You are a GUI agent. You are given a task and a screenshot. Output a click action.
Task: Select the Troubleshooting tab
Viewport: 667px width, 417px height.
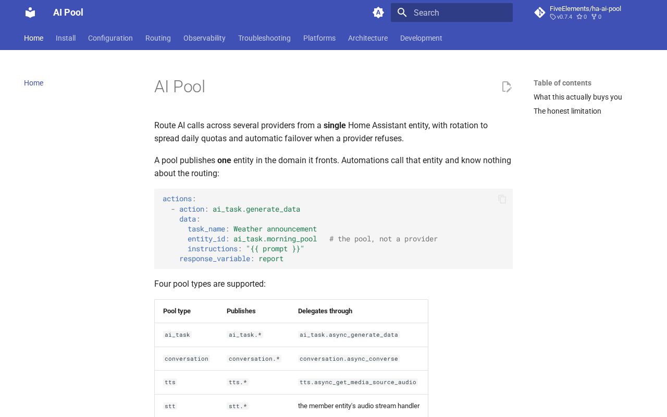(x=264, y=38)
